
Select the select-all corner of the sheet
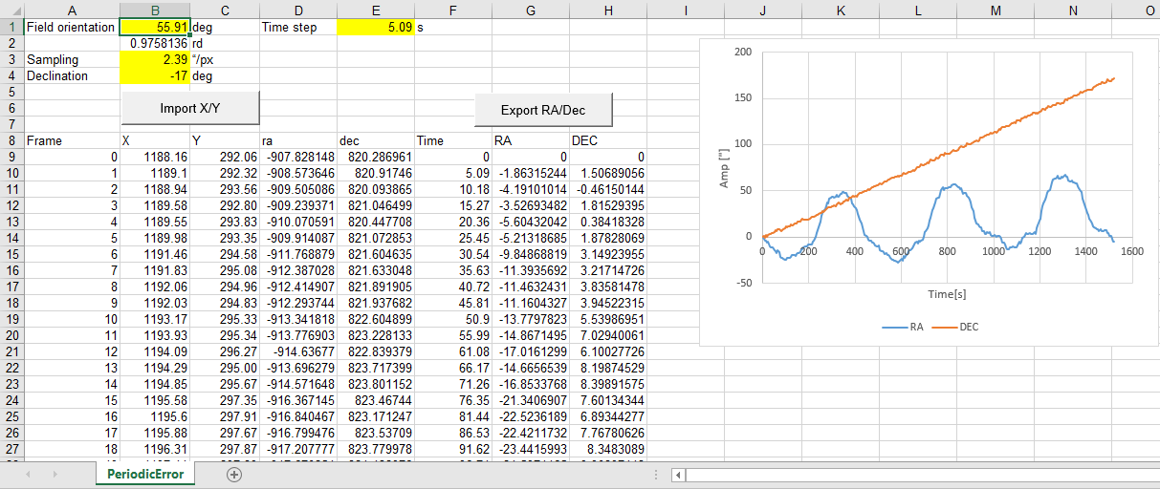[11, 10]
